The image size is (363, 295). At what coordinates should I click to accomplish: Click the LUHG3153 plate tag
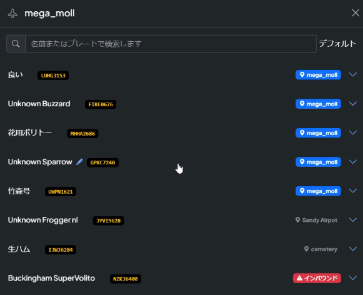click(53, 75)
